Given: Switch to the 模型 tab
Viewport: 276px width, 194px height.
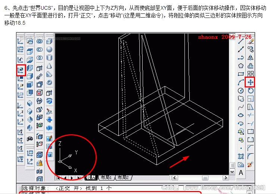Looking at the screenshot, I should [92, 178].
